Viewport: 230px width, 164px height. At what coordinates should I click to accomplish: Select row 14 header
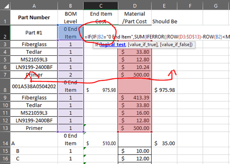(x=5, y=139)
